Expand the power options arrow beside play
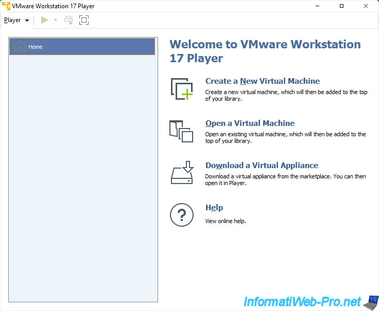 click(x=56, y=20)
